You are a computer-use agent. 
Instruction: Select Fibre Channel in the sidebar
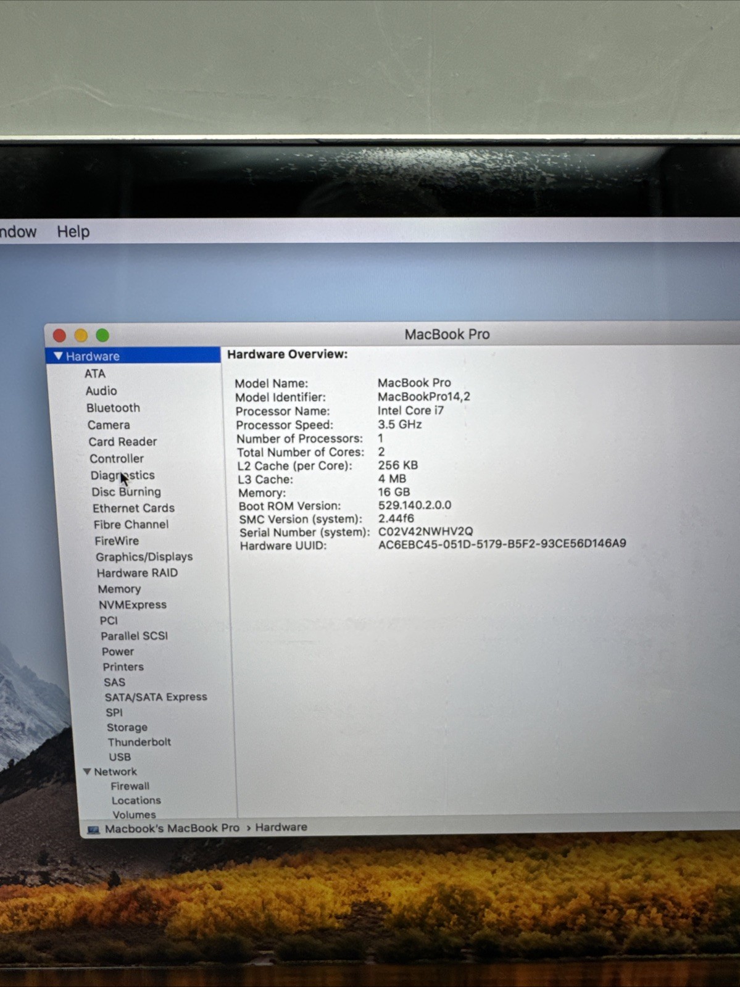[131, 525]
